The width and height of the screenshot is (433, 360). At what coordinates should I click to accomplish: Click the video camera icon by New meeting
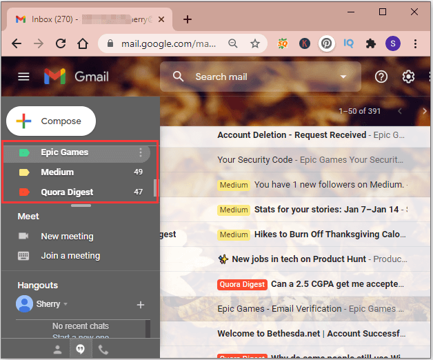point(23,236)
